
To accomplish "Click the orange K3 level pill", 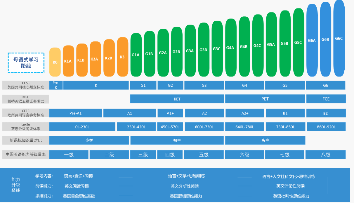I will 122,57.
